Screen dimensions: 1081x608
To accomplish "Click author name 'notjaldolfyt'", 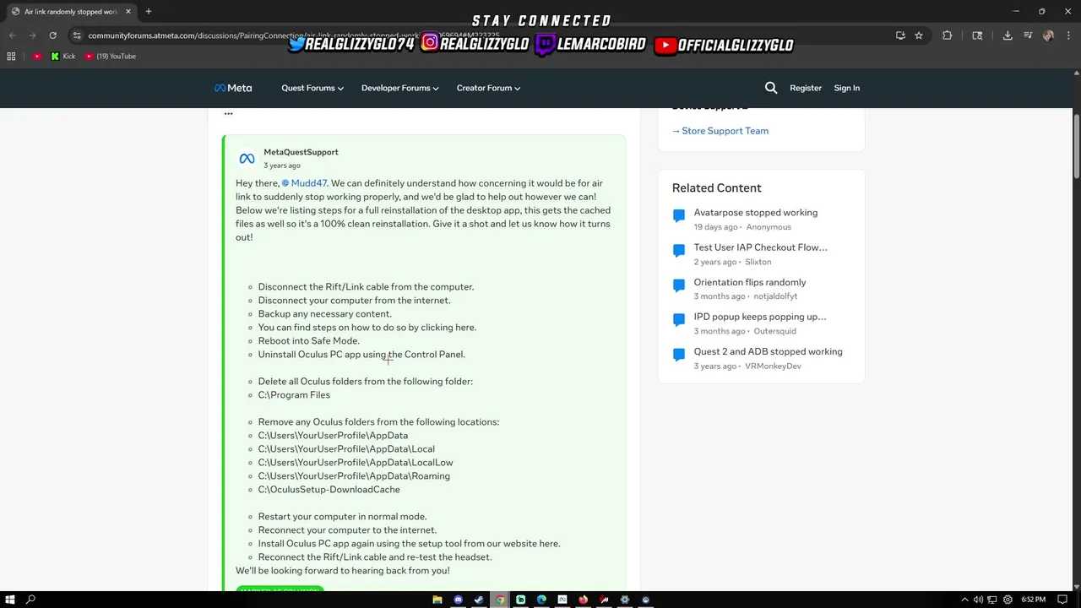I will (x=775, y=296).
